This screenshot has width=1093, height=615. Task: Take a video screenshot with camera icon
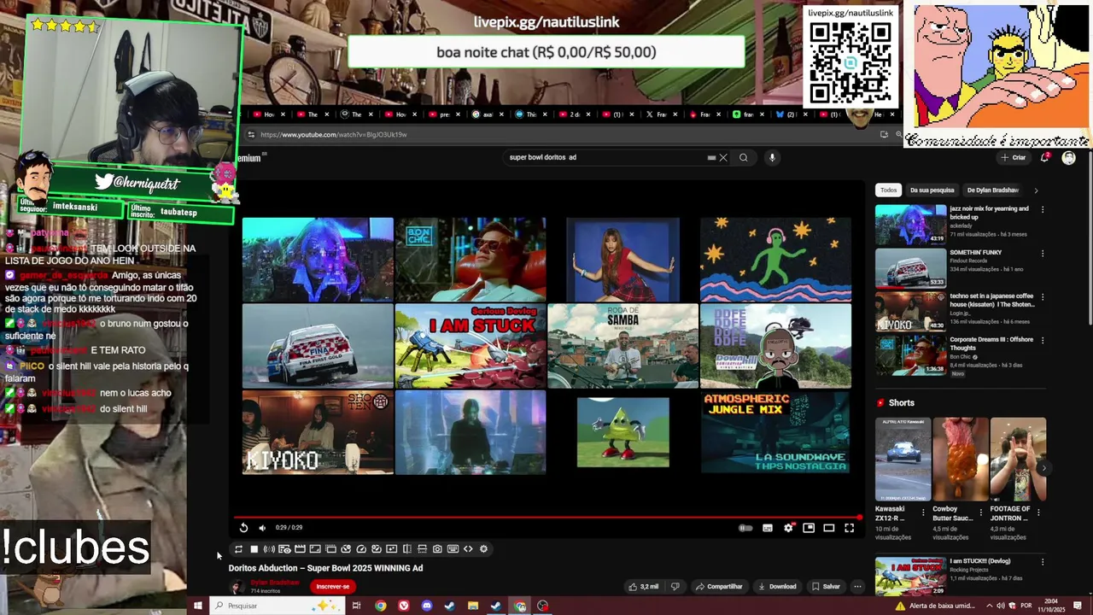click(437, 549)
